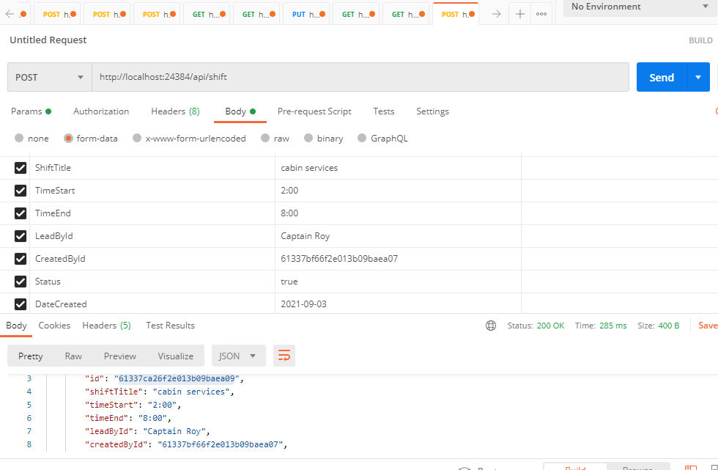Open the Authorization tab
Viewport: 718px width, 470px height.
point(101,111)
